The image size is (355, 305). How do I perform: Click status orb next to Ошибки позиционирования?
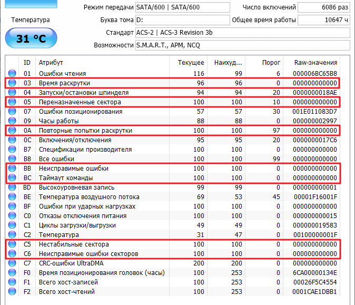click(12, 112)
